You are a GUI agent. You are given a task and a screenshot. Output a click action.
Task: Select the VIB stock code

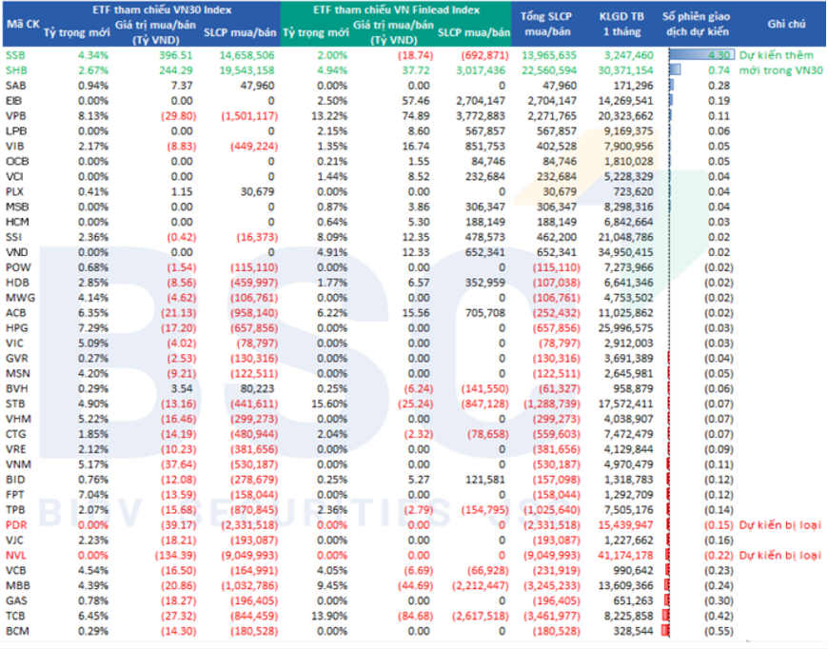[x=15, y=147]
